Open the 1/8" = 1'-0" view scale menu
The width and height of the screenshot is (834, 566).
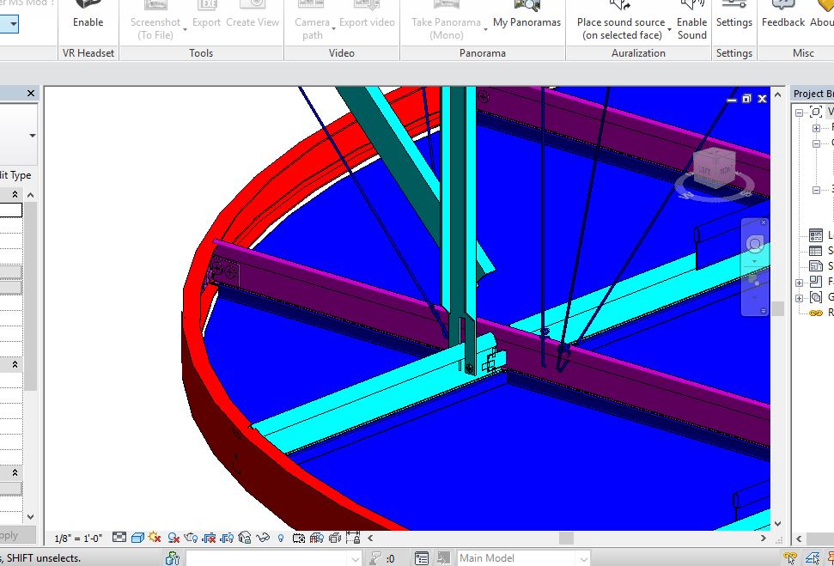(78, 538)
